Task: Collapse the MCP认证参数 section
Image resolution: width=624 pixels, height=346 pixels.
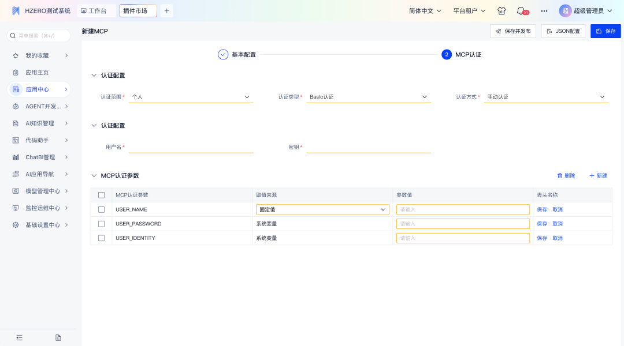Action: [x=94, y=175]
